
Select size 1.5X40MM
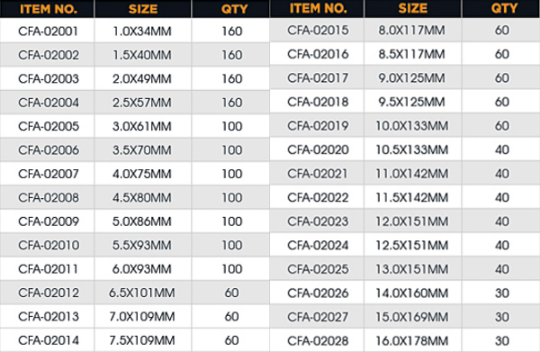tap(142, 55)
